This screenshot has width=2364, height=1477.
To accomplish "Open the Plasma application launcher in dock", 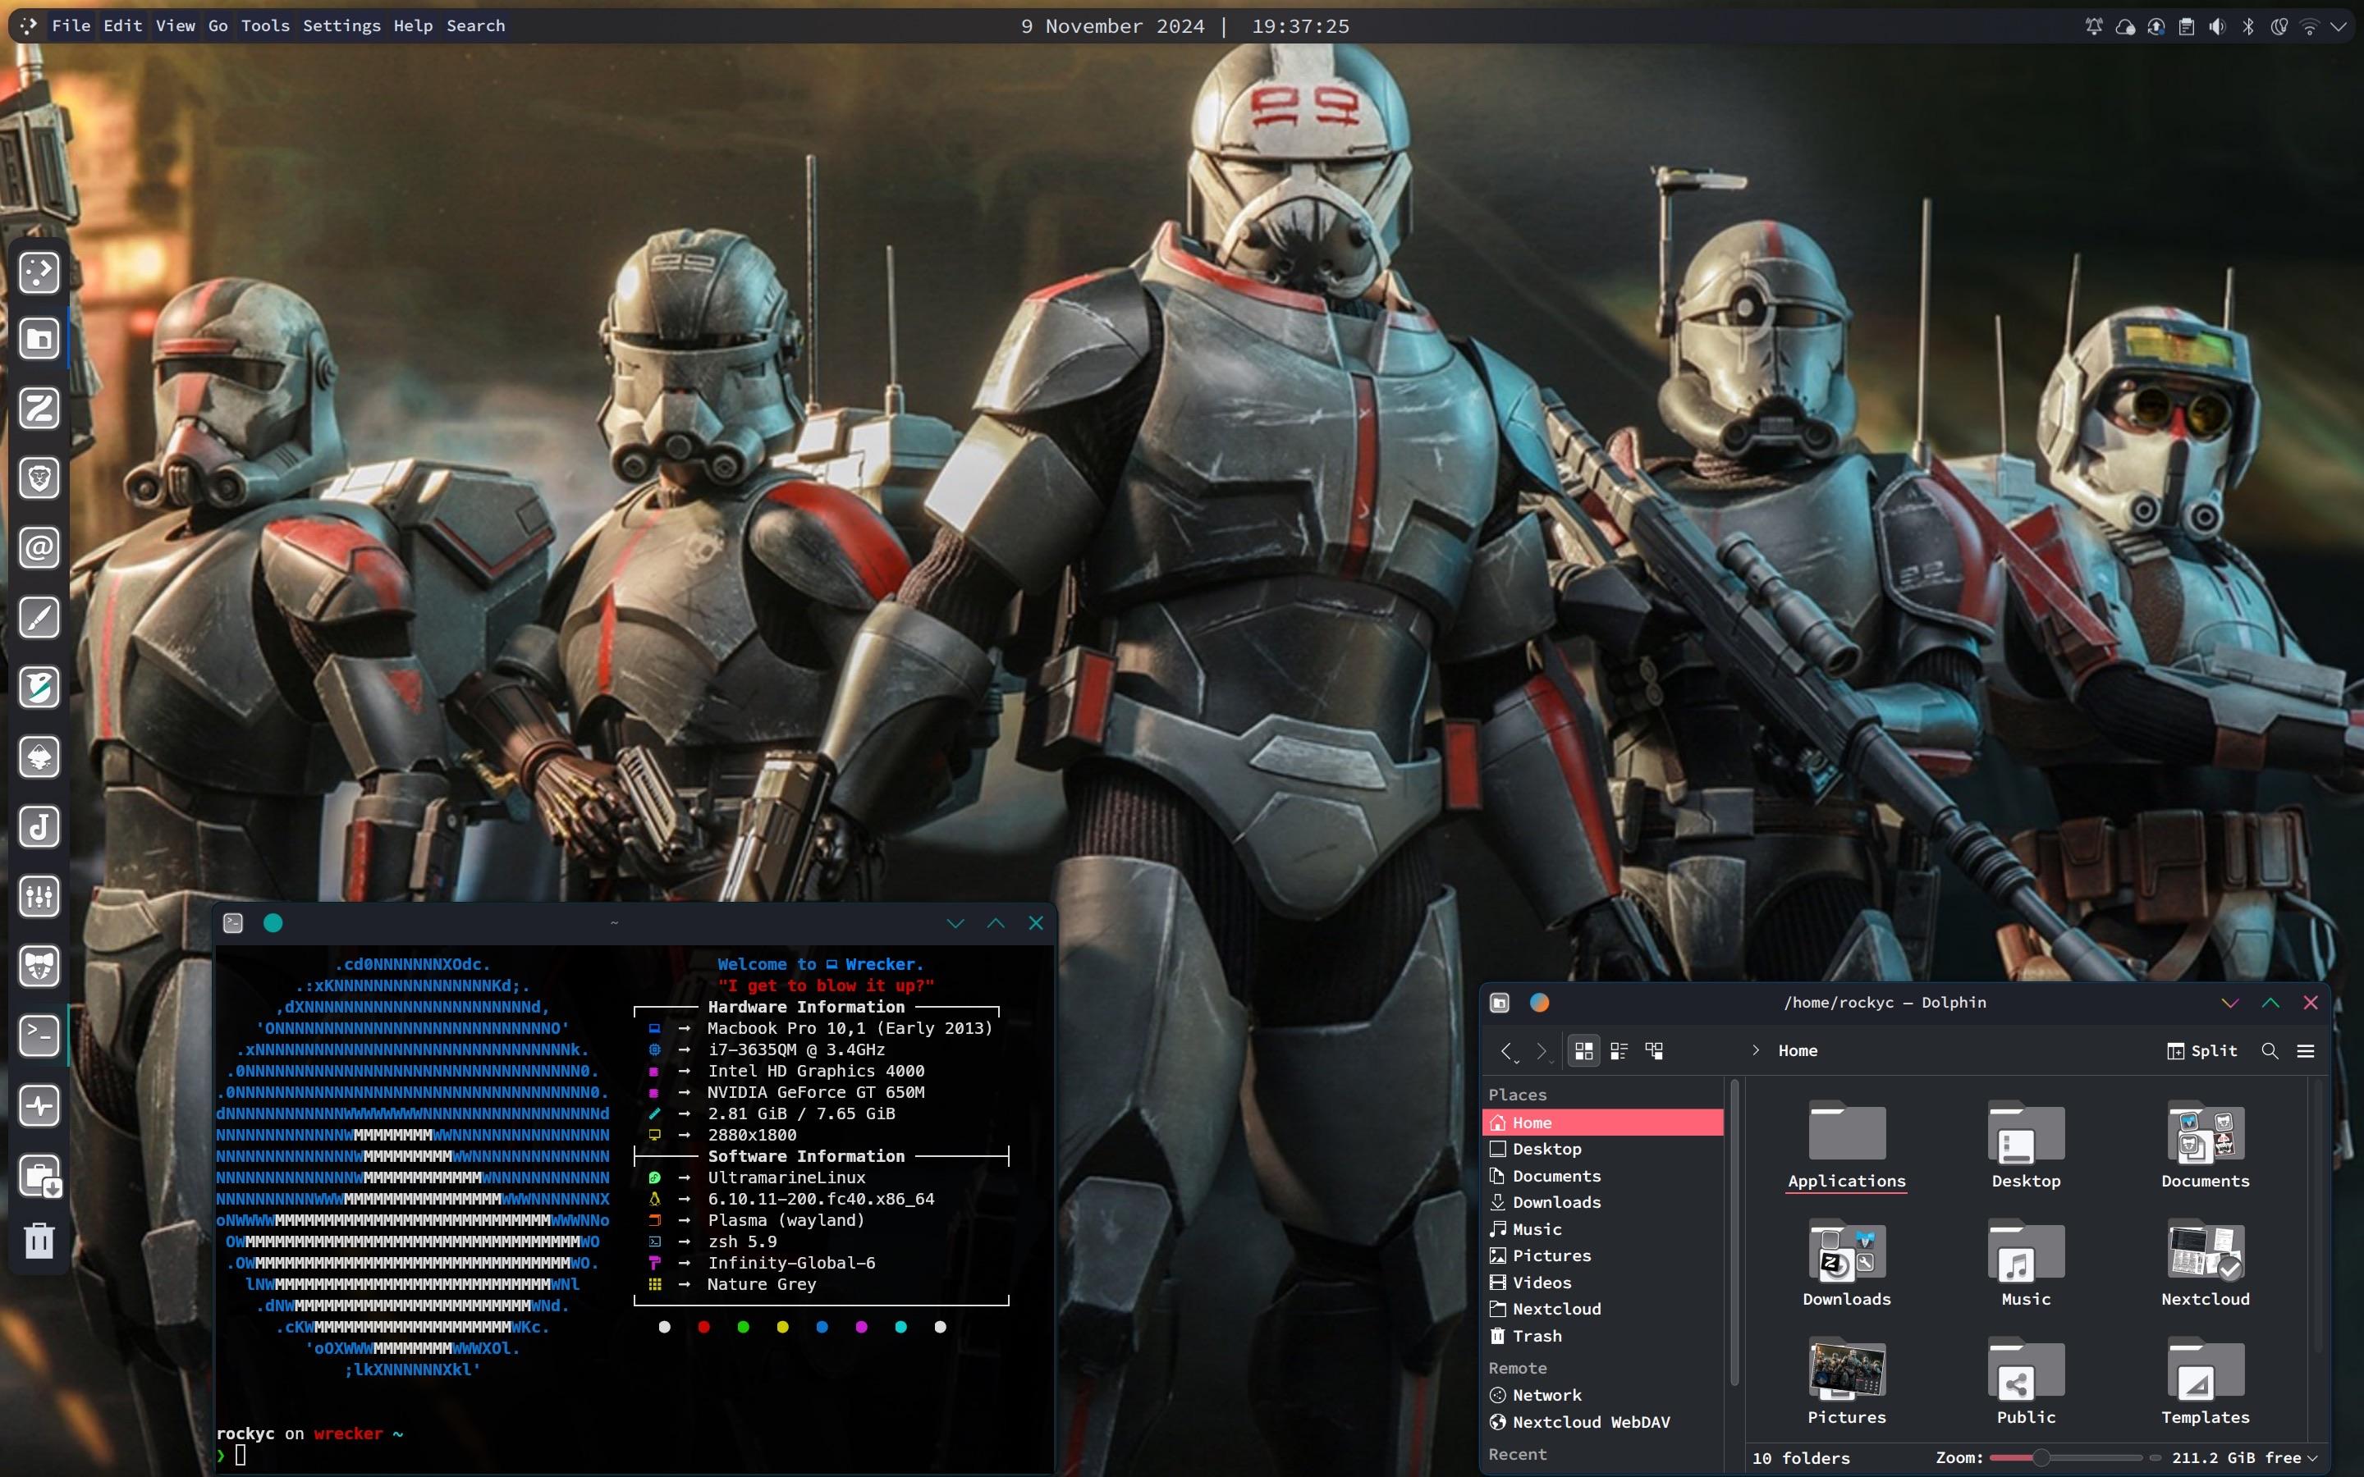I will (39, 272).
